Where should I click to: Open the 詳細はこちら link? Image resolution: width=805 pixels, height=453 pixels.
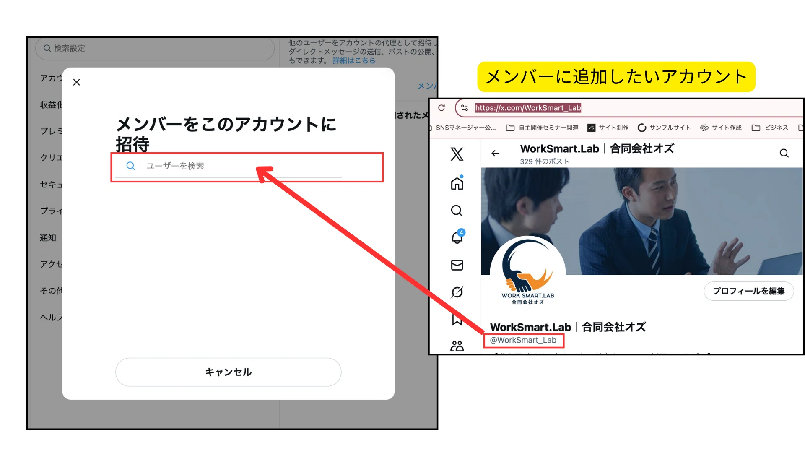click(x=354, y=61)
